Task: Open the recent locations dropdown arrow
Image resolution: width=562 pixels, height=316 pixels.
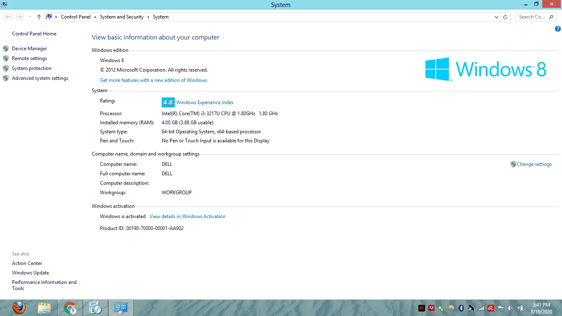Action: (x=30, y=17)
